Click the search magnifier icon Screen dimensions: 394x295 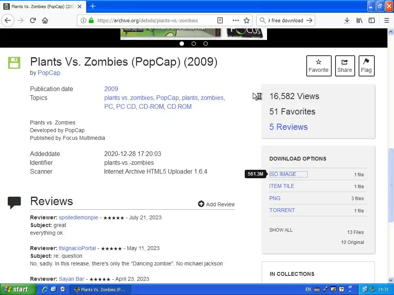(x=262, y=20)
